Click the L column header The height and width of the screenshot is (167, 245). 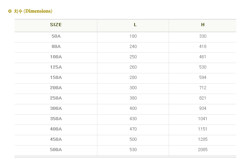click(135, 25)
